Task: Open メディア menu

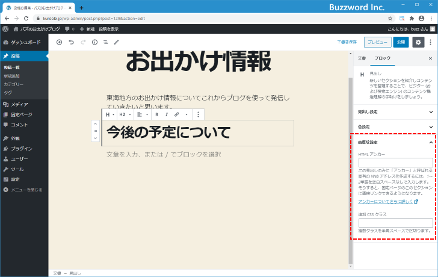Action: tap(24, 105)
